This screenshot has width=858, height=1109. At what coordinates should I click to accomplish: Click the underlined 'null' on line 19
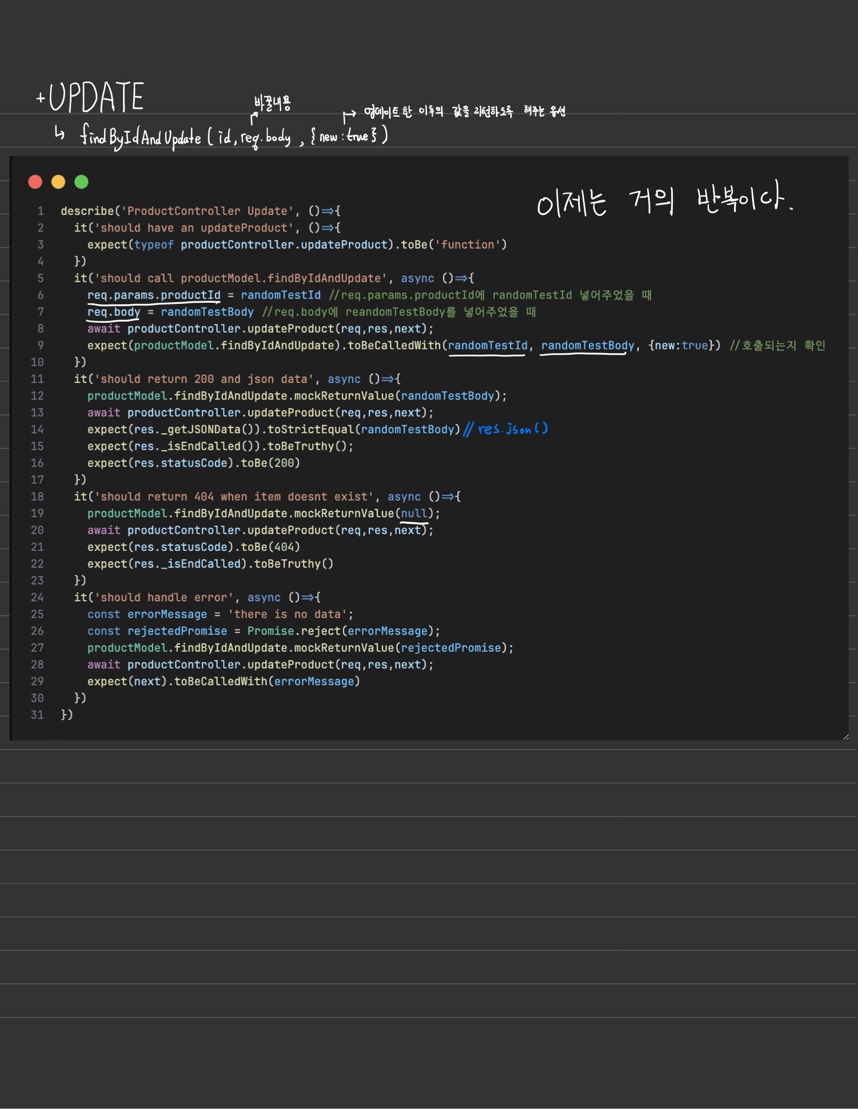tap(414, 513)
